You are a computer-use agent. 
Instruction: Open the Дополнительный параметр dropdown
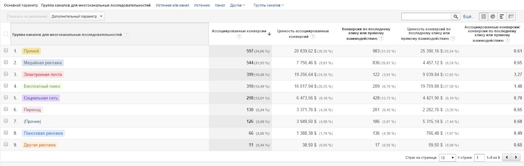pos(77,16)
